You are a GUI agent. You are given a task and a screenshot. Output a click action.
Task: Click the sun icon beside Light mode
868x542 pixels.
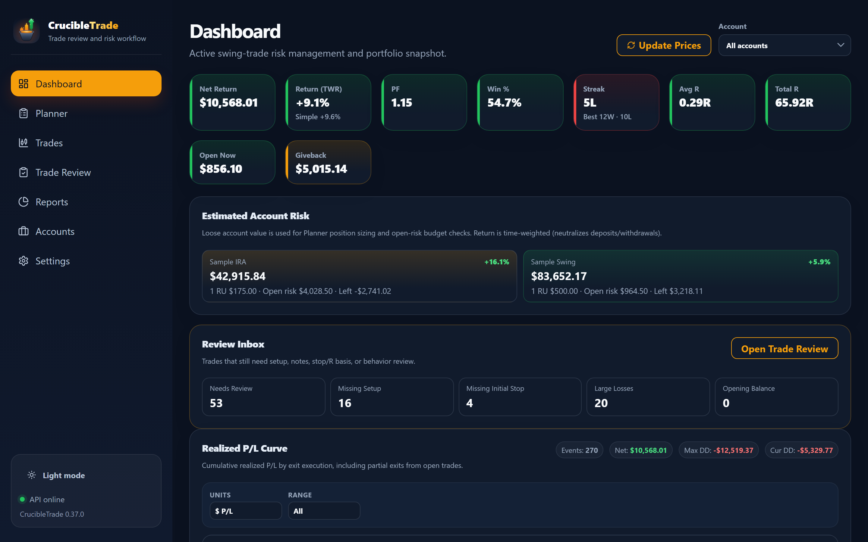(32, 475)
